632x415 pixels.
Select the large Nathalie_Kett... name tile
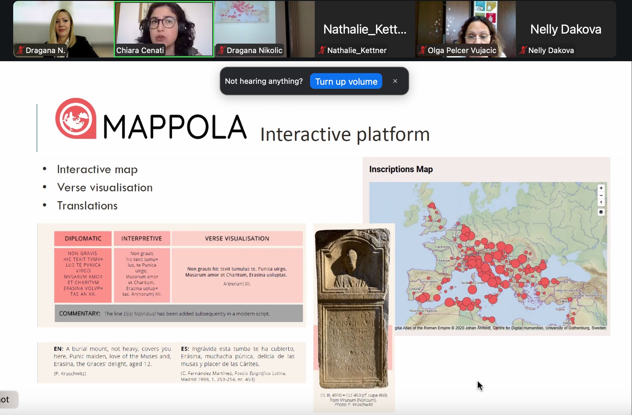365,29
